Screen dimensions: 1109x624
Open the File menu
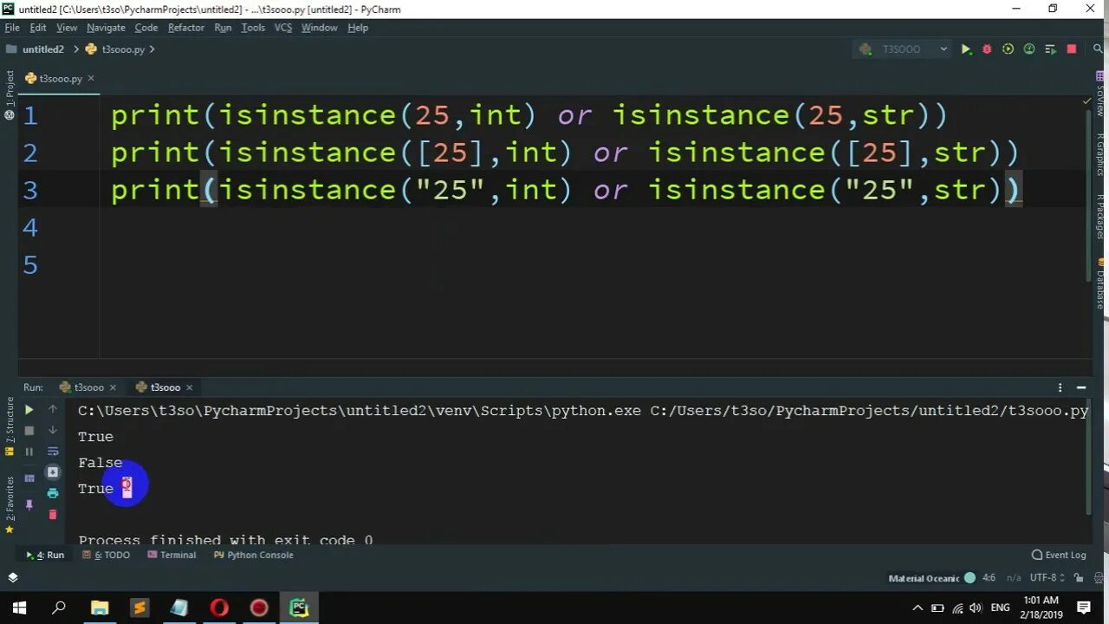(12, 28)
